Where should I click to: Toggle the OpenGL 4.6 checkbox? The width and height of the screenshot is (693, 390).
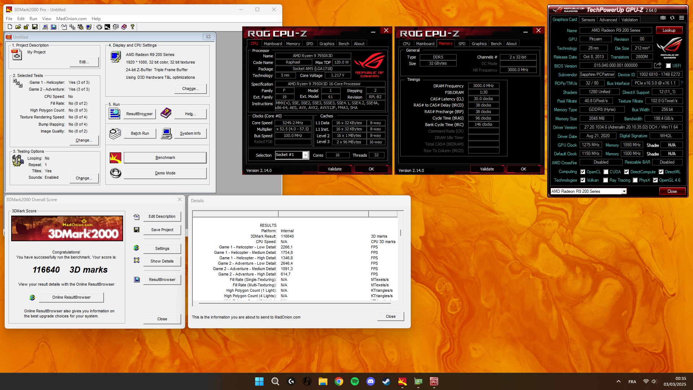655,180
